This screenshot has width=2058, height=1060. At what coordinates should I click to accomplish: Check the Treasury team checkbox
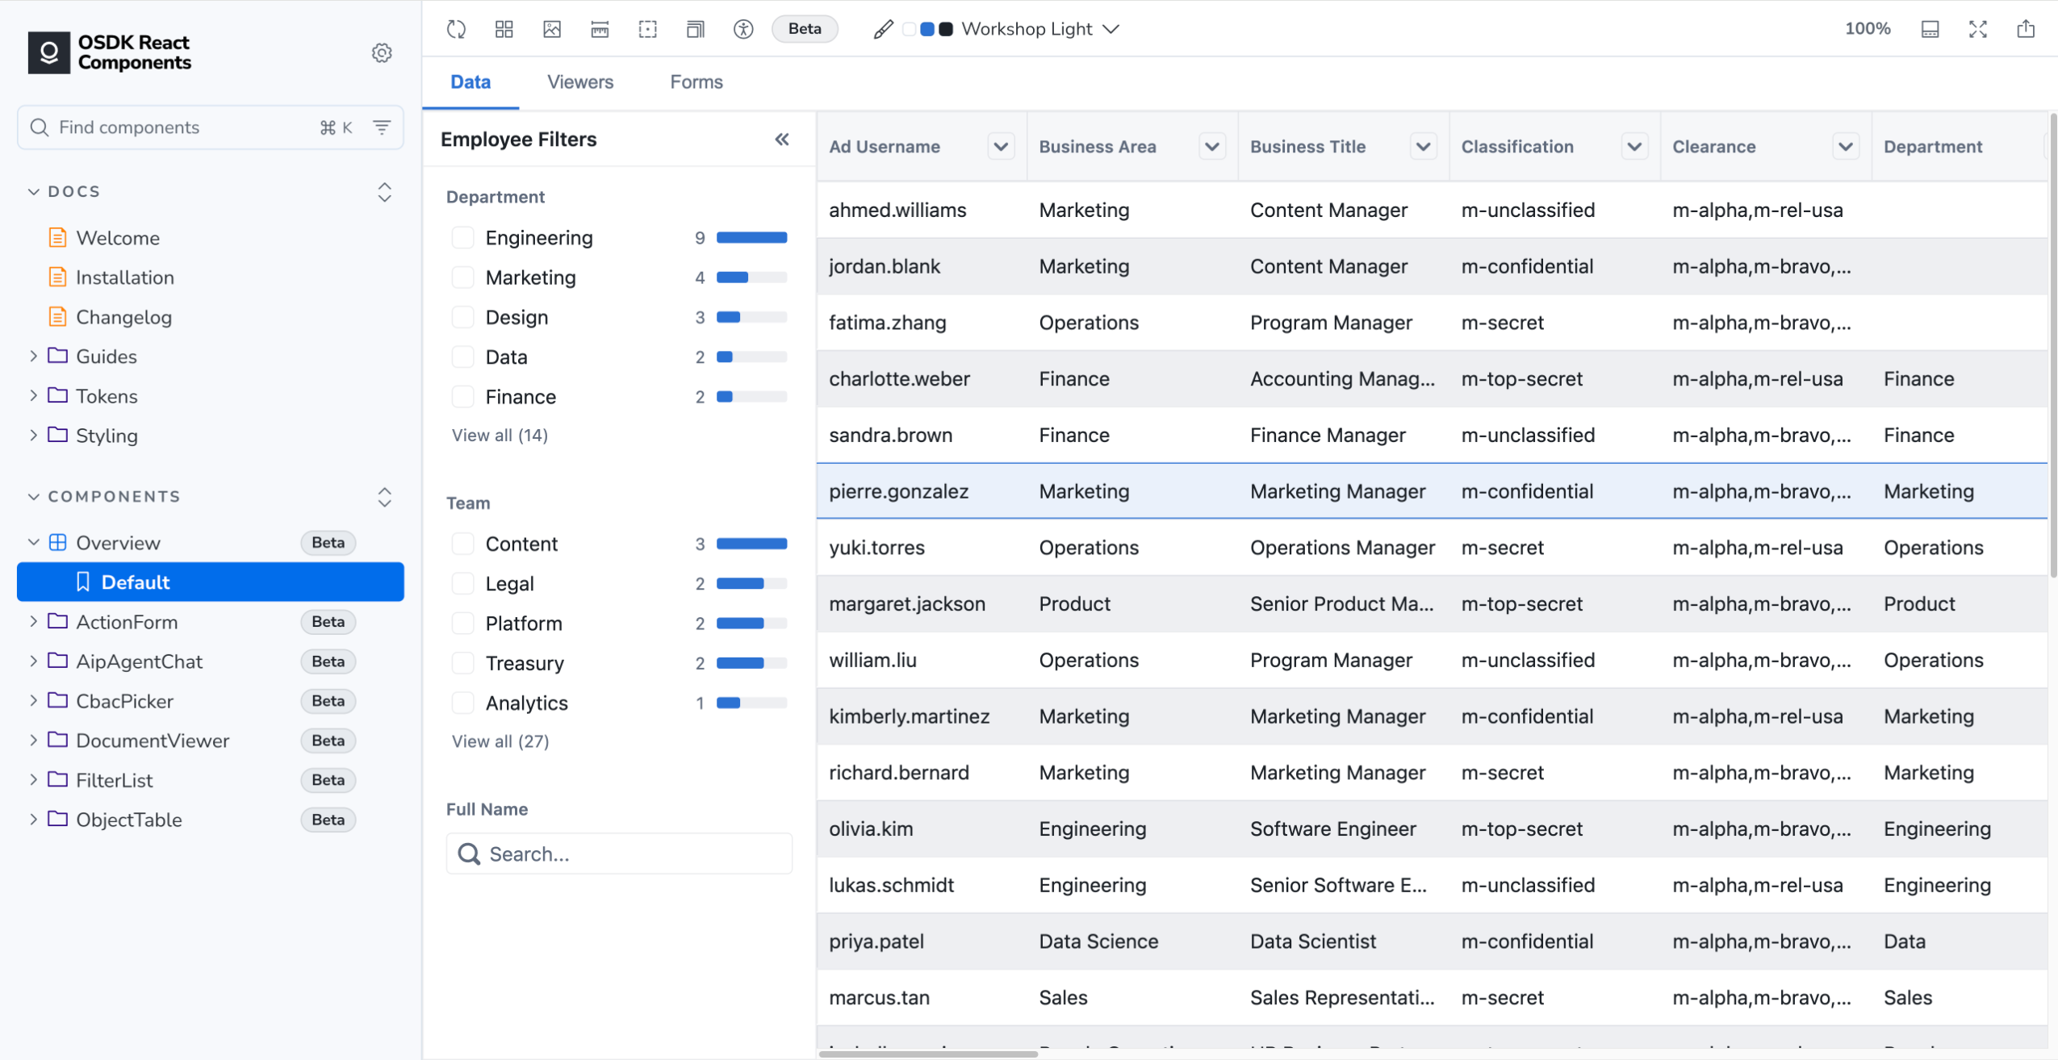462,662
